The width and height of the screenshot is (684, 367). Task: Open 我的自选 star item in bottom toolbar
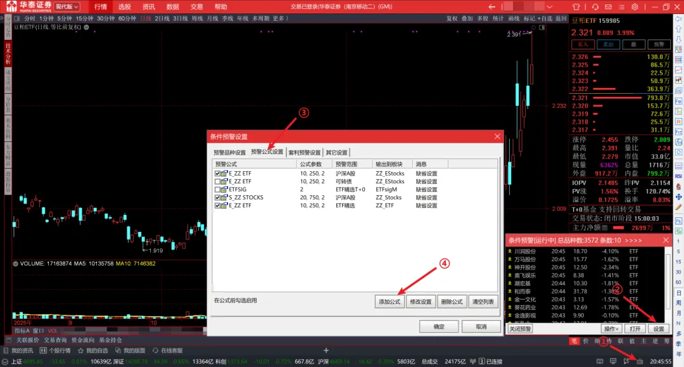92,351
